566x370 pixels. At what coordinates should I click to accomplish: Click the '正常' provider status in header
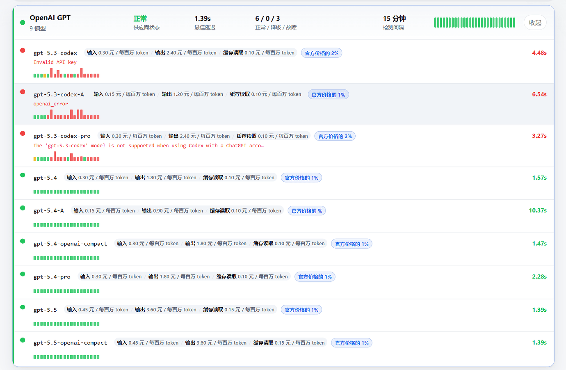140,18
